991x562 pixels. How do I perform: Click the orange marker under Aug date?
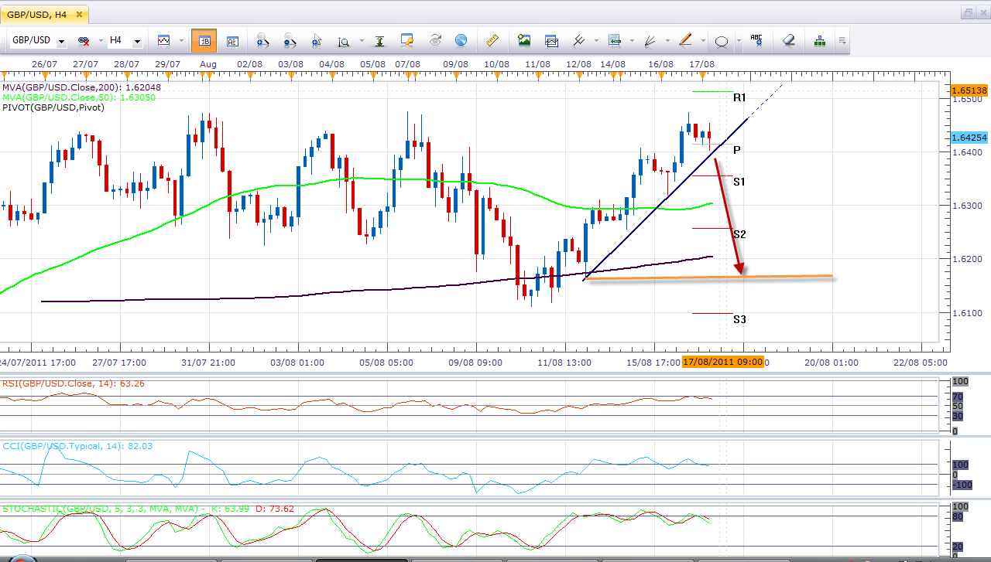(207, 76)
